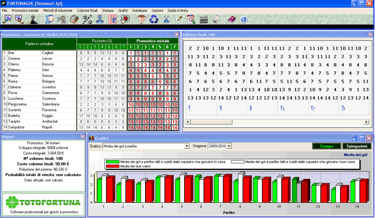The width and height of the screenshot is (375, 218).
Task: Click the printer icon in toolbar
Action: click(x=215, y=19)
